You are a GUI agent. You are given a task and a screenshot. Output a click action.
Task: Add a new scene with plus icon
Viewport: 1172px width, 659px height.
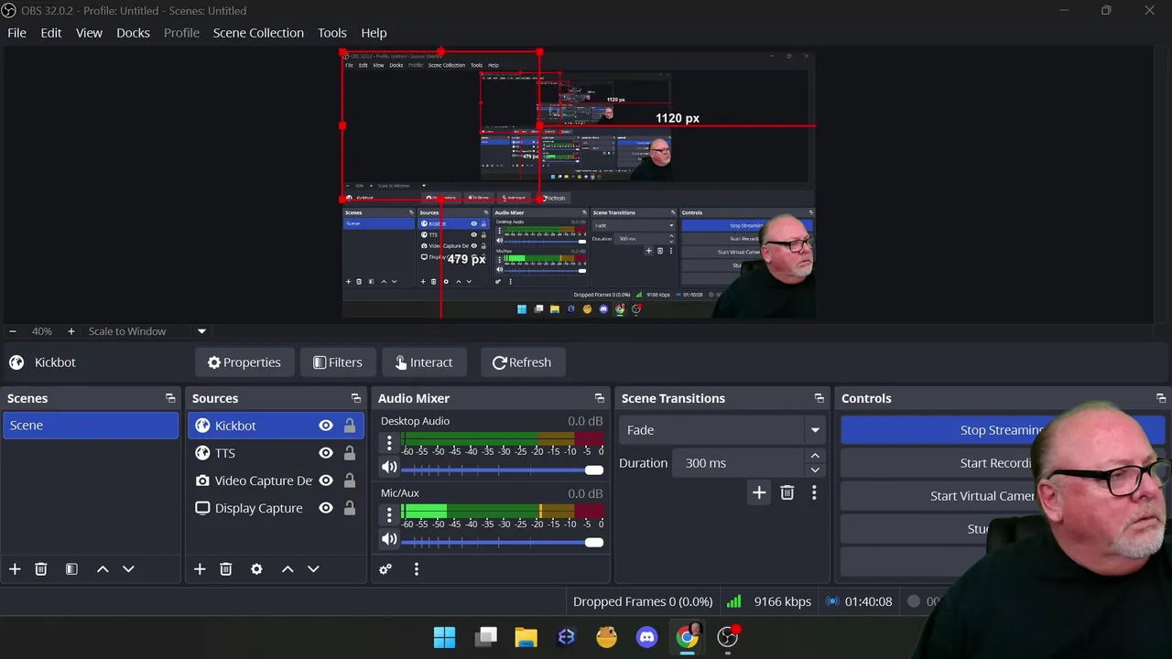pyautogui.click(x=15, y=569)
